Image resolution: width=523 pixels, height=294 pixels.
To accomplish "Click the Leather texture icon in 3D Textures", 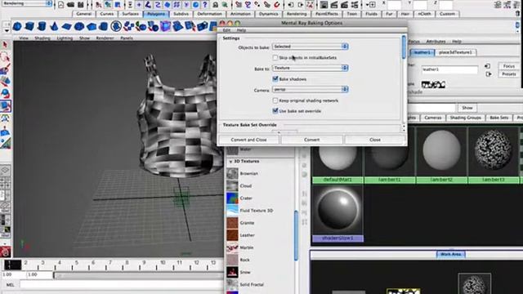I will [232, 235].
